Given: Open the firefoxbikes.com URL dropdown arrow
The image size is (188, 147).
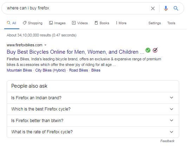Looking at the screenshot, I should tap(45, 45).
